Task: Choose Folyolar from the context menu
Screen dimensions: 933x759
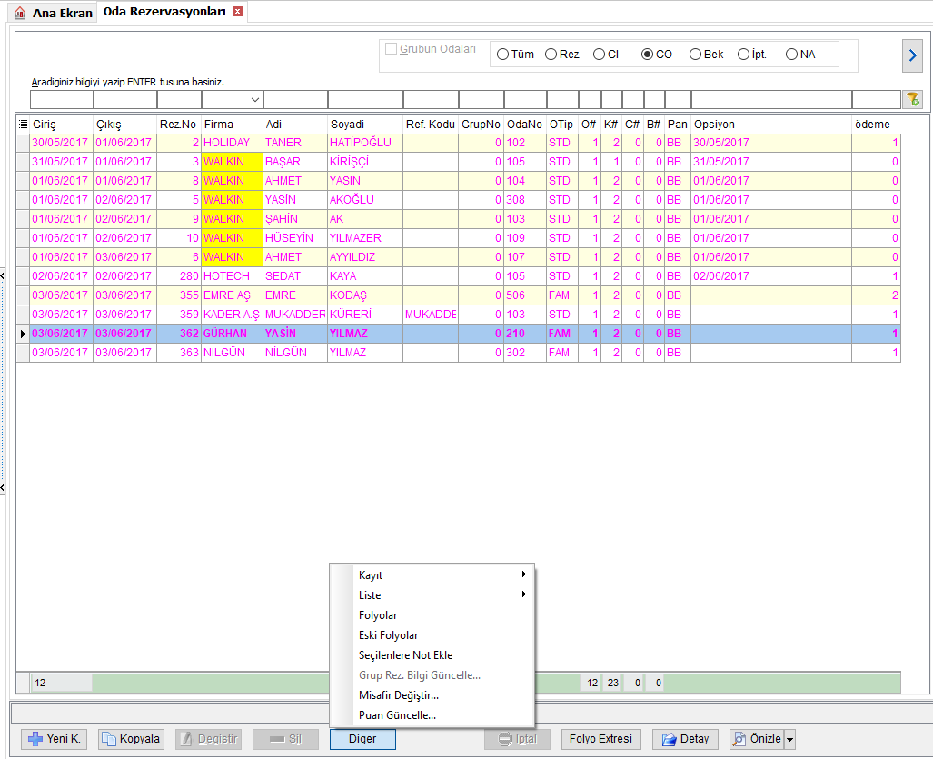Action: [432, 615]
